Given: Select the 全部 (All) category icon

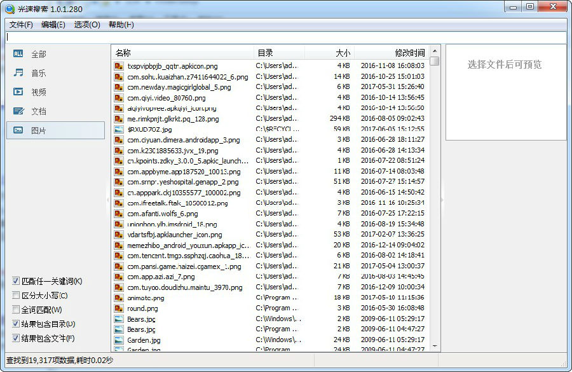Looking at the screenshot, I should click(18, 53).
